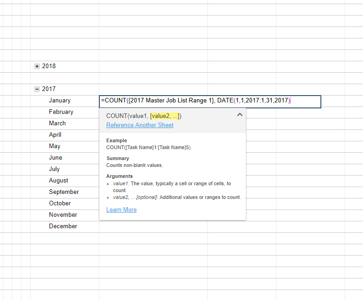363x300 pixels.
Task: Select the 2018 year cell text
Action: (49, 66)
